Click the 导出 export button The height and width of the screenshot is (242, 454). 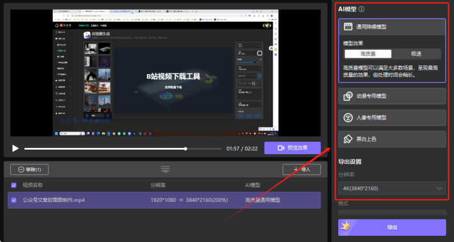point(392,227)
